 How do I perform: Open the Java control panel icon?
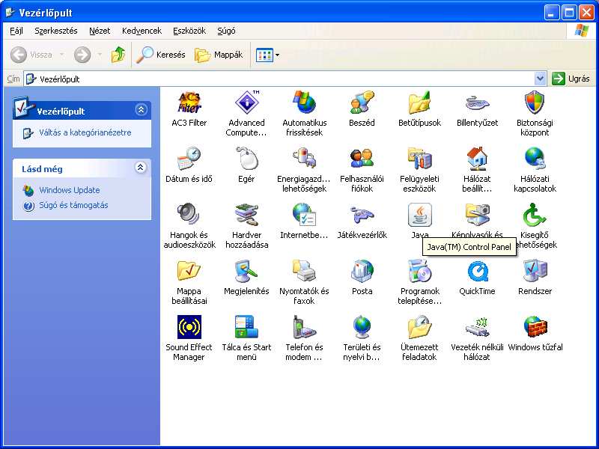click(419, 215)
